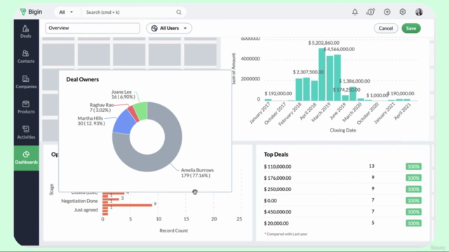Click the plus circle add icon
Screen dimensions: 449x252
[x=387, y=12]
